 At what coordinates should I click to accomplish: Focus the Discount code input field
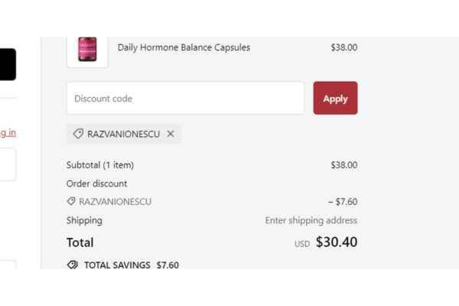click(185, 99)
